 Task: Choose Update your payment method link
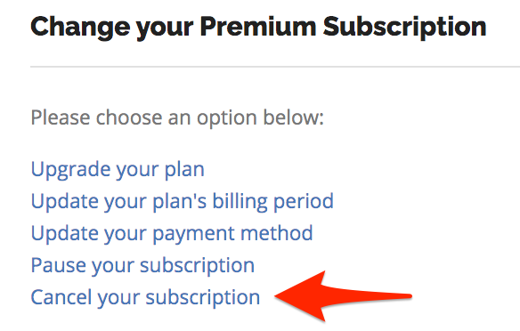(x=172, y=234)
